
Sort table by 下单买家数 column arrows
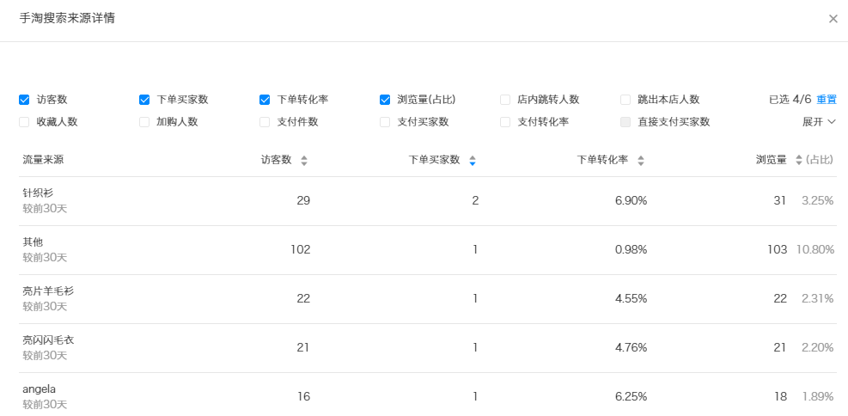(x=473, y=161)
